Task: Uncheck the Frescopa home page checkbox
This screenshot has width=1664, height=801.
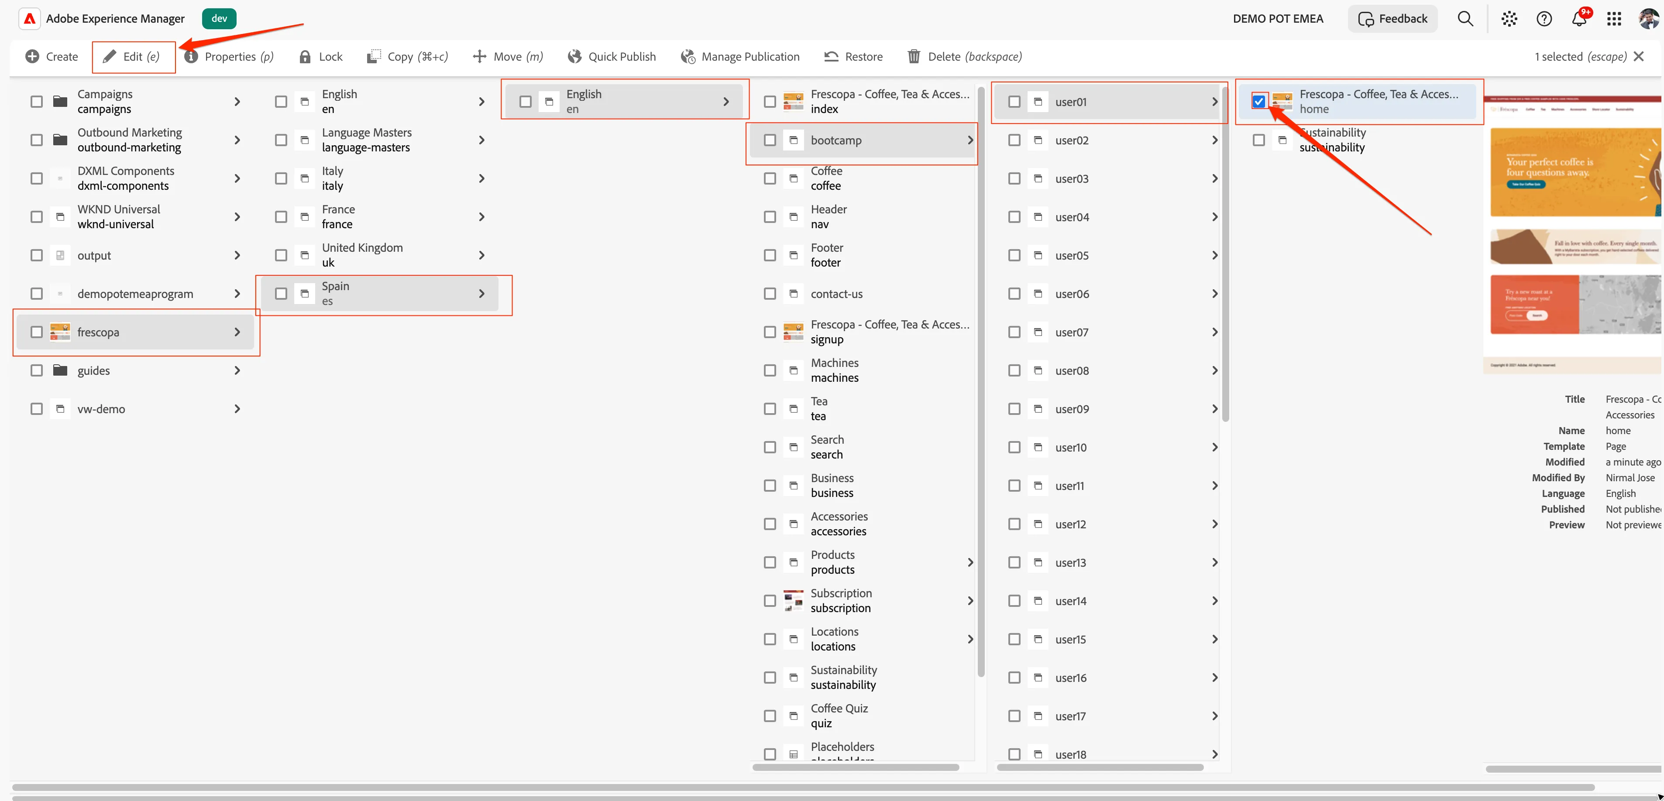Action: pos(1258,101)
